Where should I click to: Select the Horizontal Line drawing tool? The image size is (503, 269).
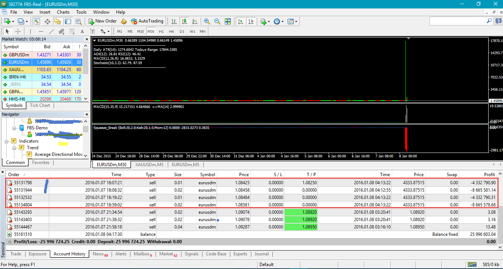pyautogui.click(x=41, y=31)
